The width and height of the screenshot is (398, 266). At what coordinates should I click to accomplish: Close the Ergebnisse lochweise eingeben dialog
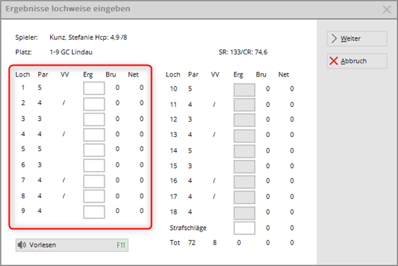click(387, 10)
